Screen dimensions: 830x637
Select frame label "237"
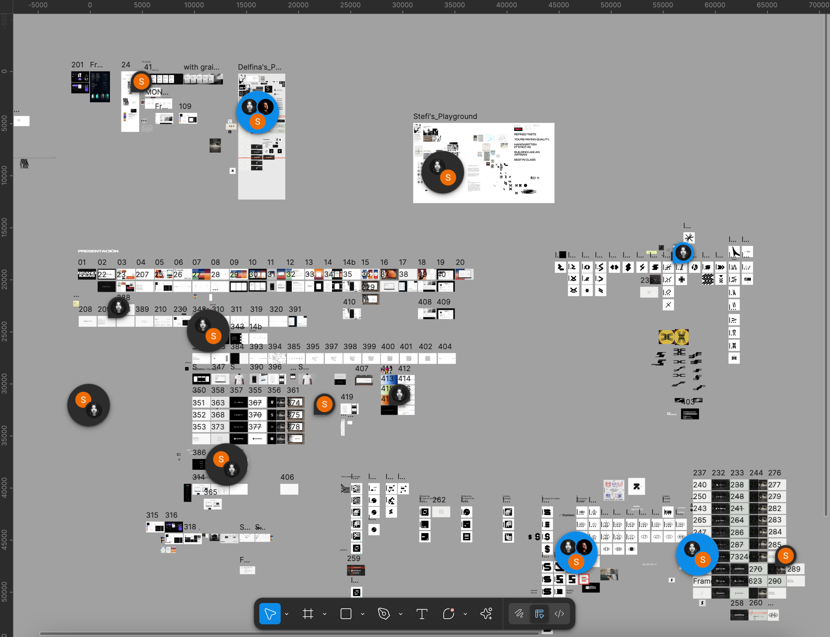tap(700, 473)
